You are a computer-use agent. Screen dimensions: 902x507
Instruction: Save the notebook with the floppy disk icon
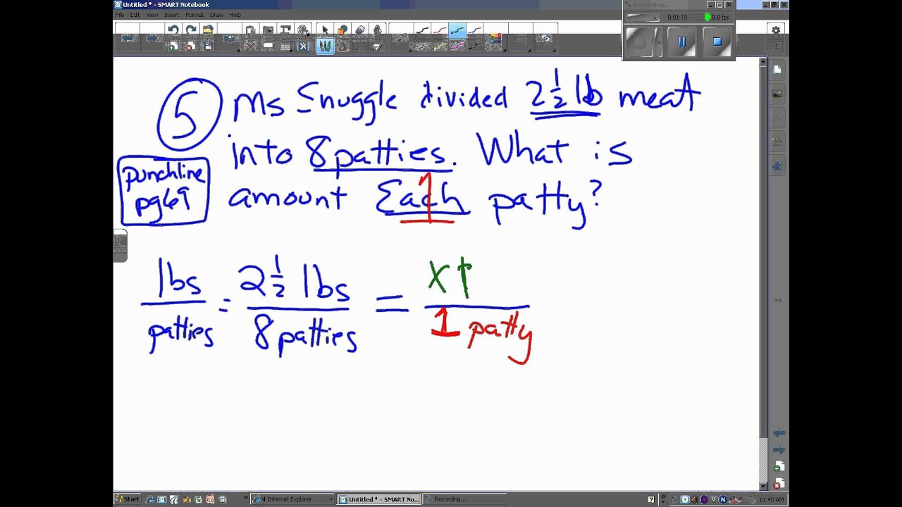click(207, 46)
